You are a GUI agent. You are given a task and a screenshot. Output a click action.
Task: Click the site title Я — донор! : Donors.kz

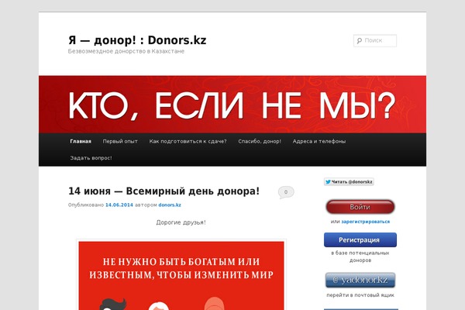(x=137, y=40)
